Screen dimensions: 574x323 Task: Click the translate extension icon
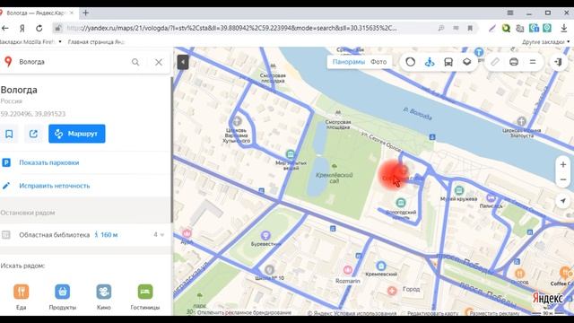pyautogui.click(x=520, y=28)
